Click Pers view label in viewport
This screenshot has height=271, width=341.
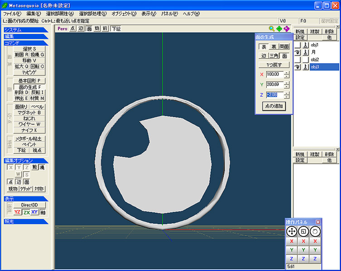[x=62, y=28]
